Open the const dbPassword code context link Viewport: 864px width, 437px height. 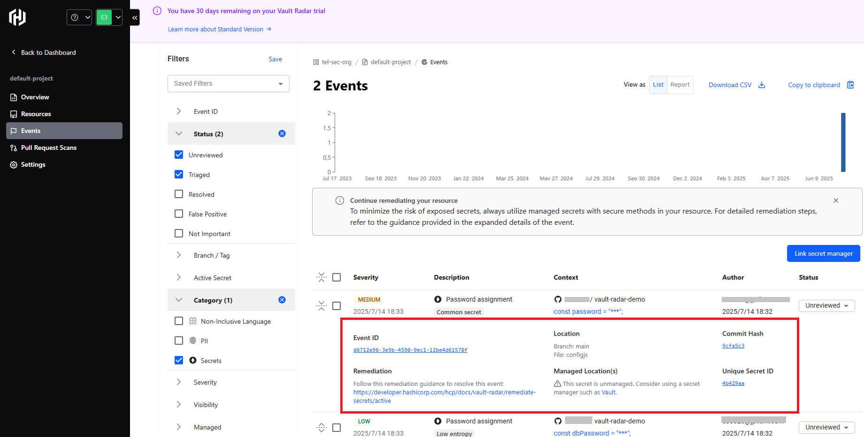tap(592, 433)
